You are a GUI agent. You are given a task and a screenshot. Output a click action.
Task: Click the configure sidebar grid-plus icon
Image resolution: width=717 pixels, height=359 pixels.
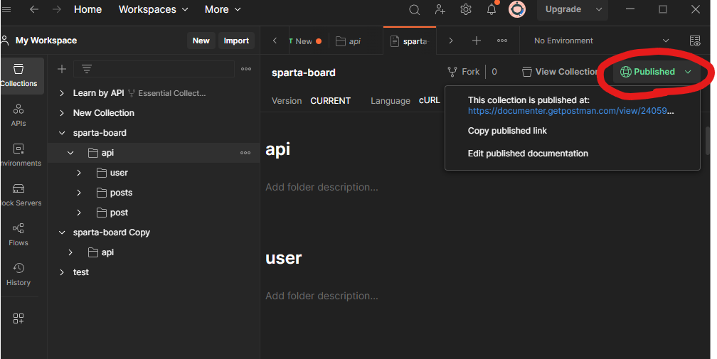coord(18,318)
